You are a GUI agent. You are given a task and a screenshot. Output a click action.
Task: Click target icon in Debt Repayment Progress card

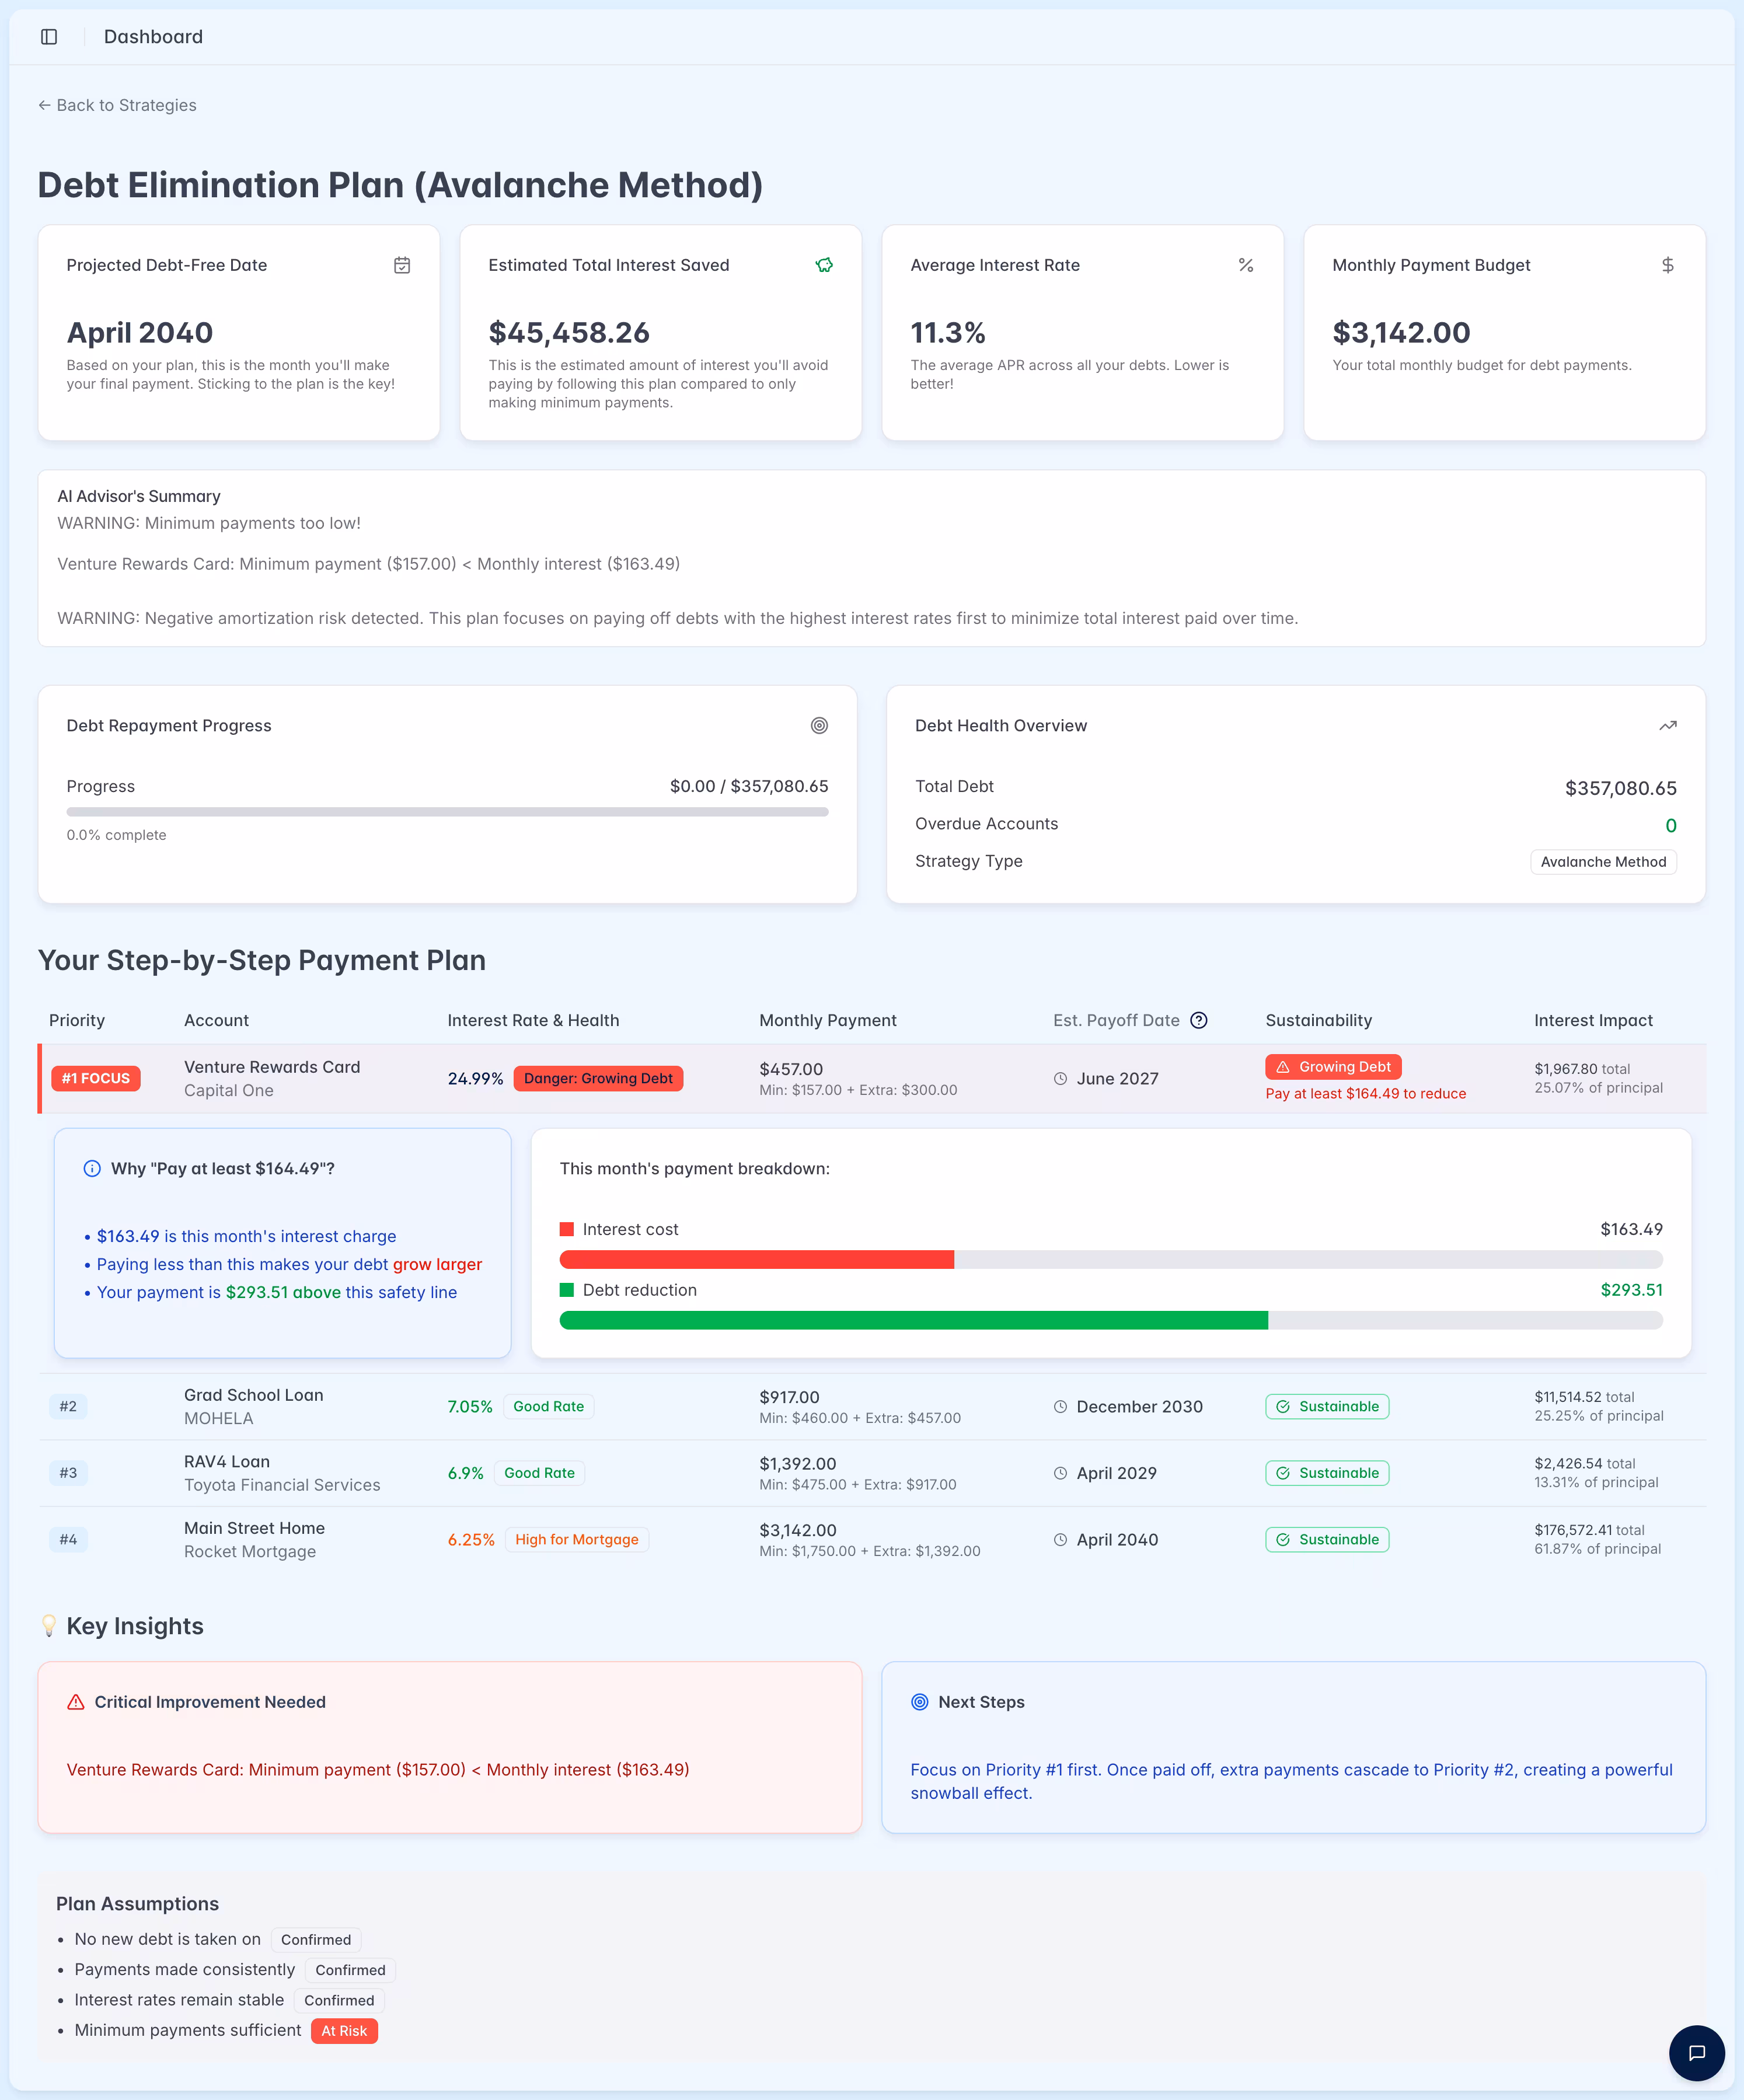tap(819, 726)
